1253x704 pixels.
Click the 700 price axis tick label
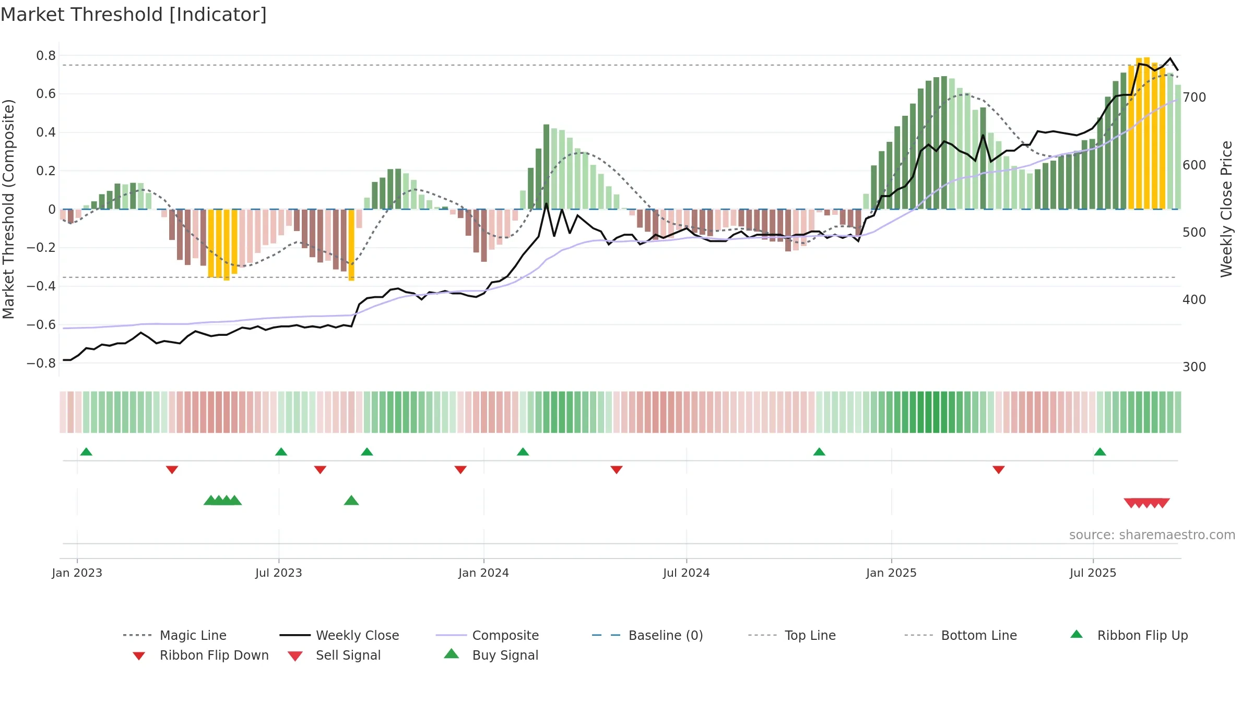pyautogui.click(x=1195, y=97)
